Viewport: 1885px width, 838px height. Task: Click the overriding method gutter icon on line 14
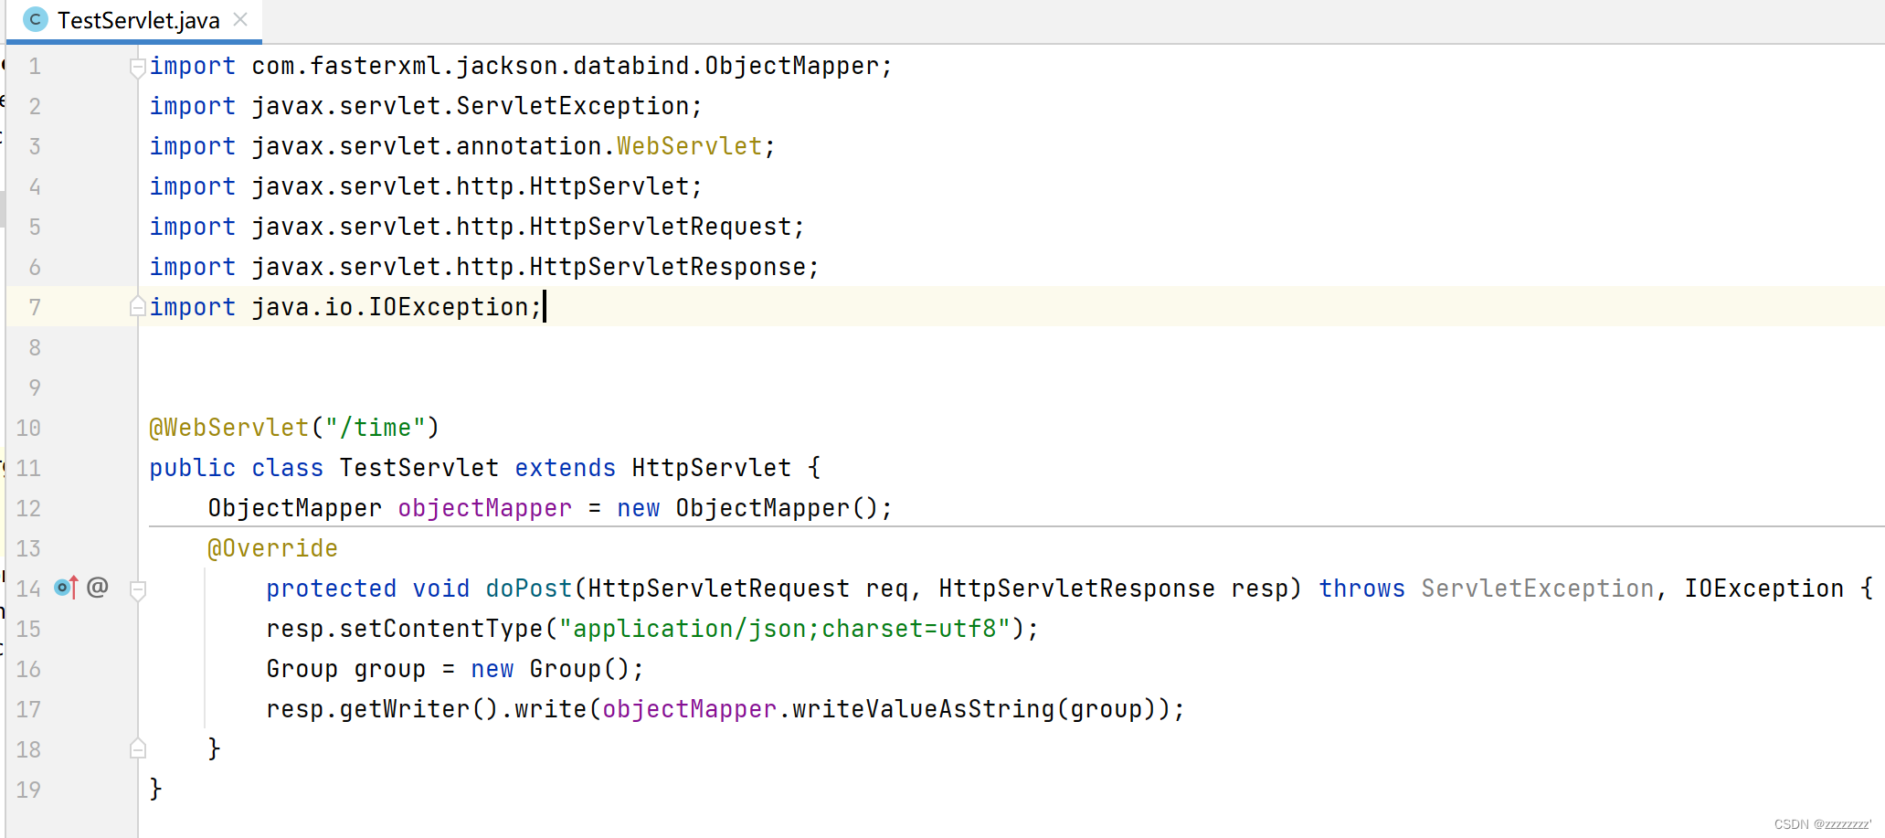coord(66,588)
